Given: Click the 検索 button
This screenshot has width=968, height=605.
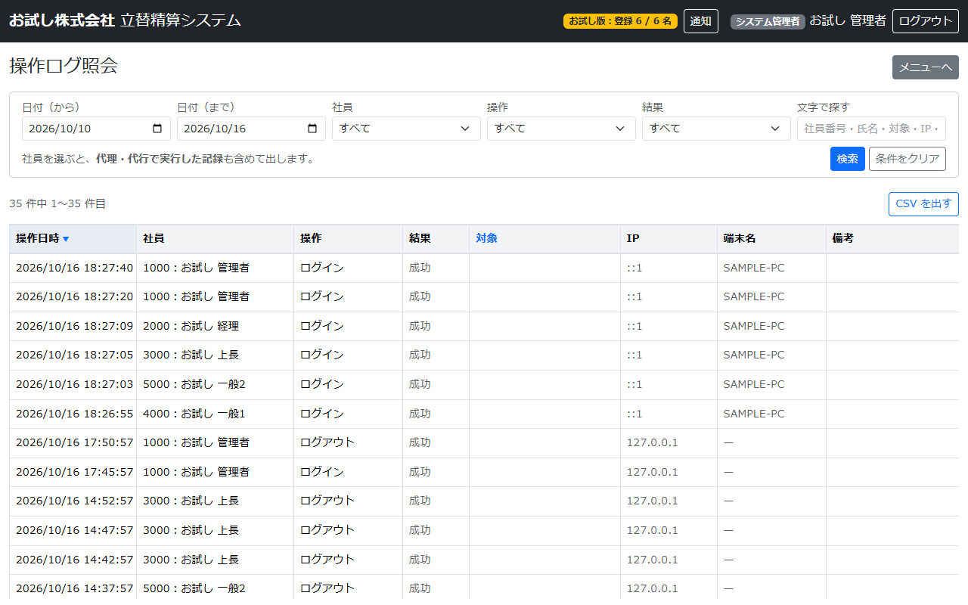Looking at the screenshot, I should pos(847,159).
